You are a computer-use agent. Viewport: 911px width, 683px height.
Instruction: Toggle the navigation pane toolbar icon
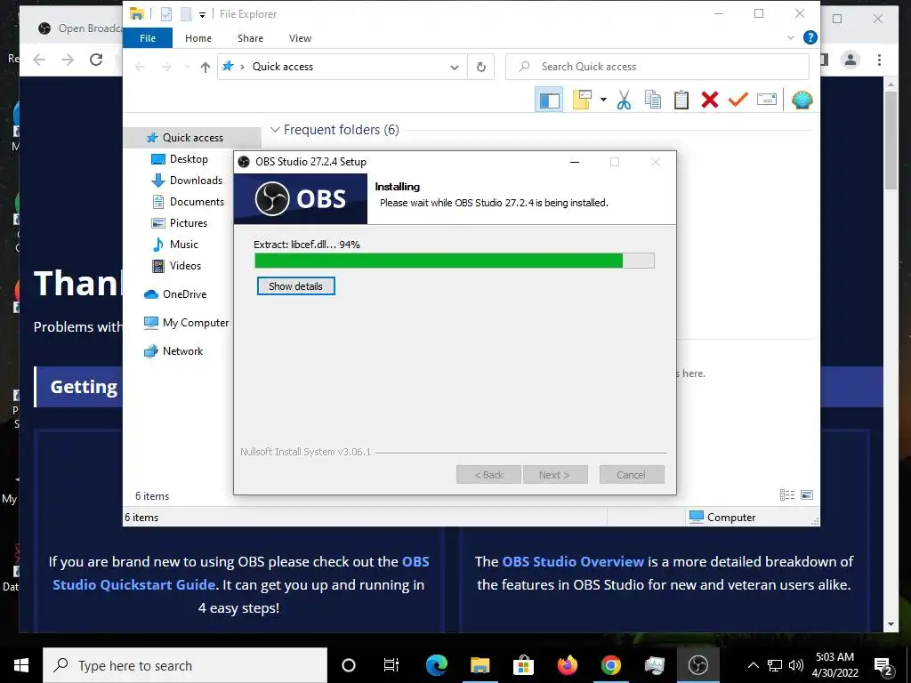(x=549, y=100)
